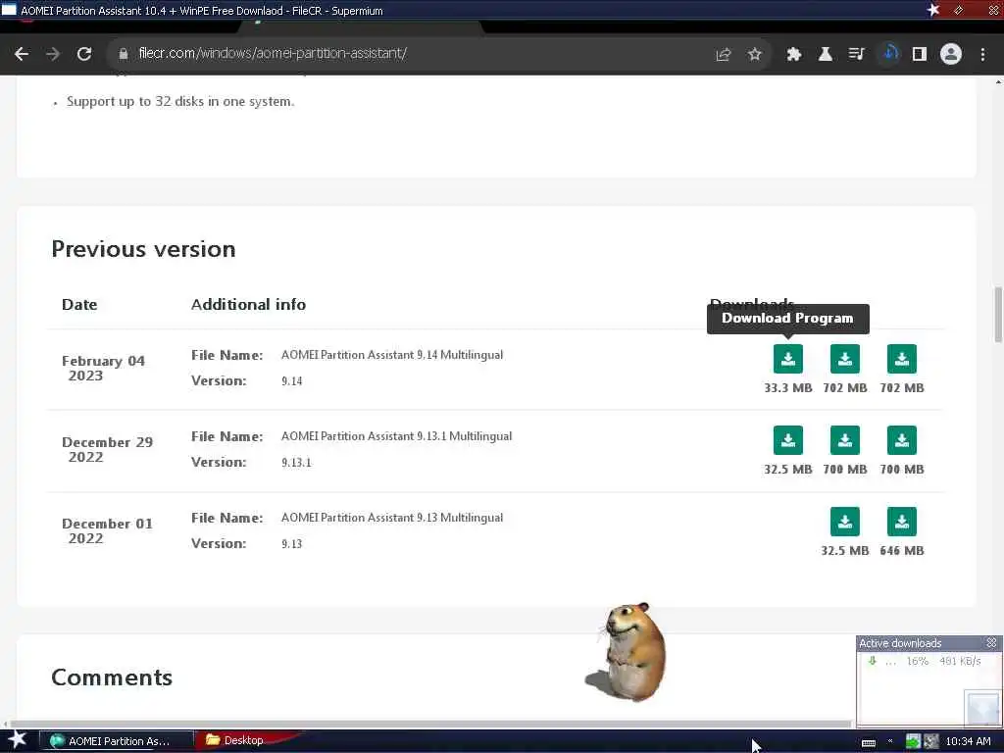Click the 9.14 version value
1004x753 pixels.
[292, 381]
